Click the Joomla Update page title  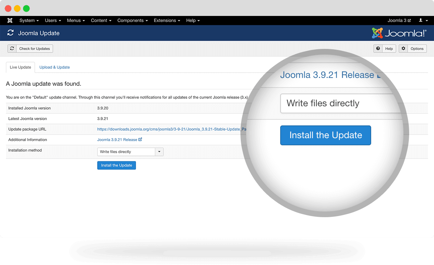(x=39, y=33)
